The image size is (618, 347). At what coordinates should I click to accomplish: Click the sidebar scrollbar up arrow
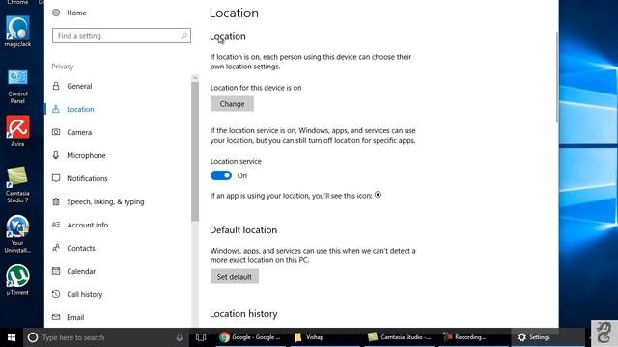tap(195, 78)
